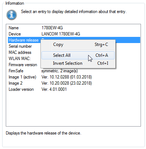
Task: Click the Ver. 4.01.0001 loader value
Action: (54, 89)
